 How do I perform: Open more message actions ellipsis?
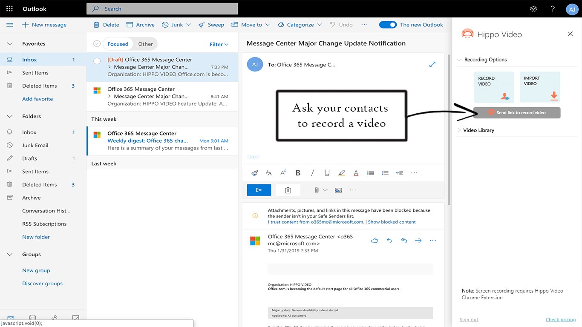(433, 241)
